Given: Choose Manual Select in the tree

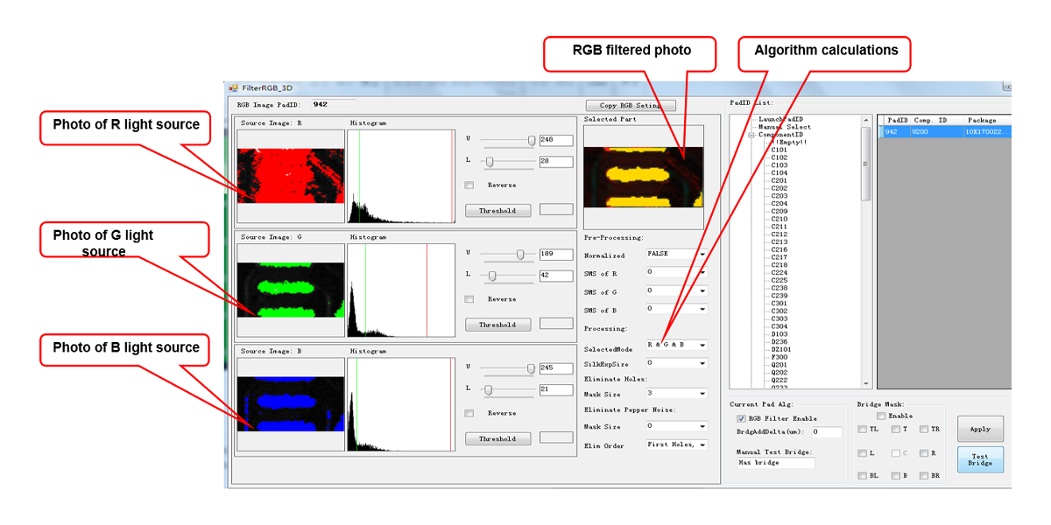Looking at the screenshot, I should click(785, 127).
